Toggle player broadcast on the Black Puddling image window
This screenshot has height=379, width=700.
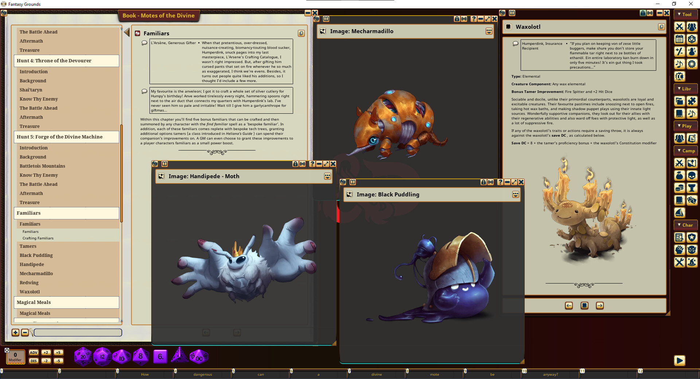point(490,182)
